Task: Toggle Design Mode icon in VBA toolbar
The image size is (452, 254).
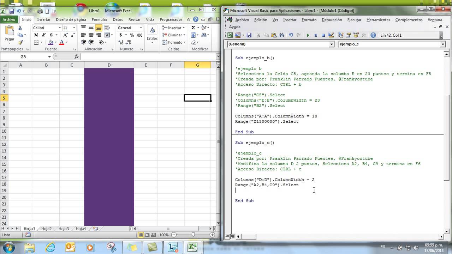Action: [331, 35]
